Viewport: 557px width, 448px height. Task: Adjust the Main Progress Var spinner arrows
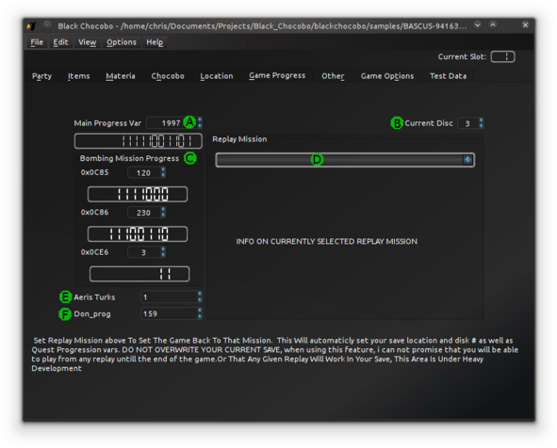click(200, 122)
